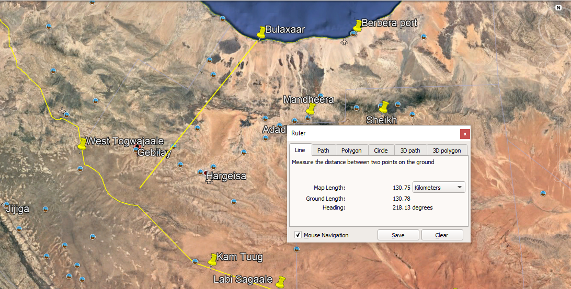Click the West Togwajaale pushpin
571x289 pixels.
[82, 144]
